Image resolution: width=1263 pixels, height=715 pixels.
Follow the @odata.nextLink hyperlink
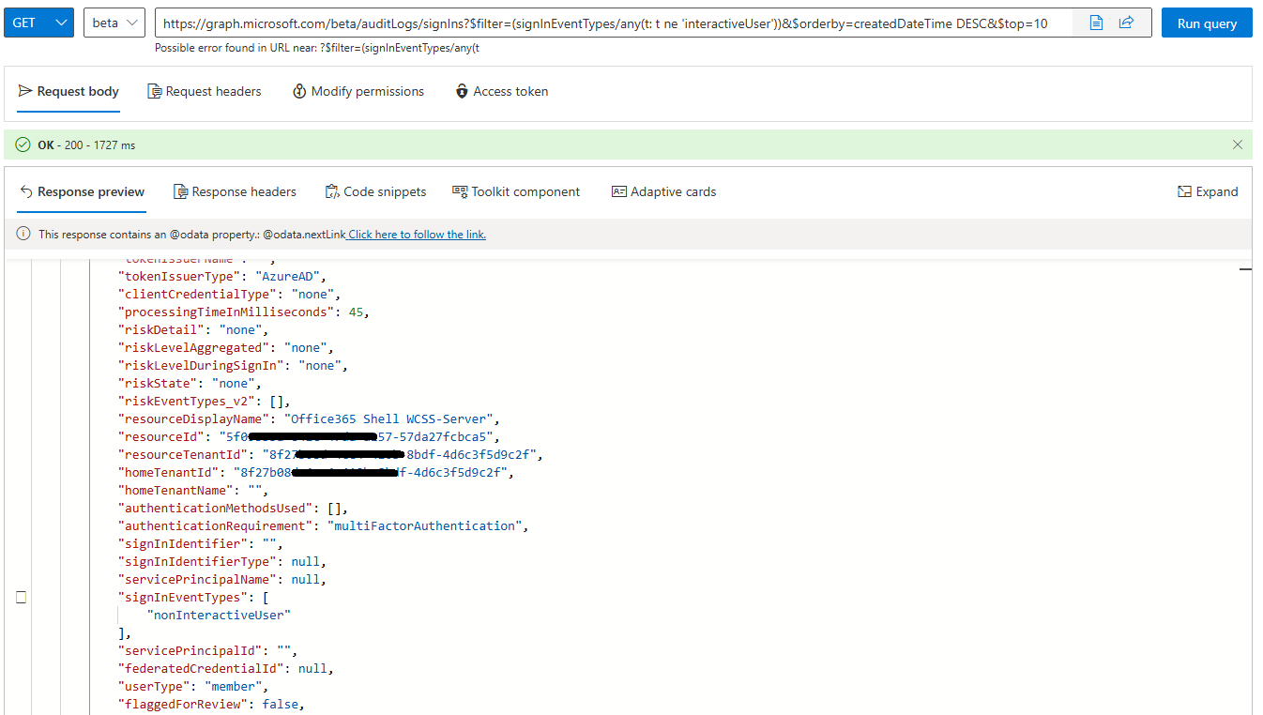coord(416,234)
